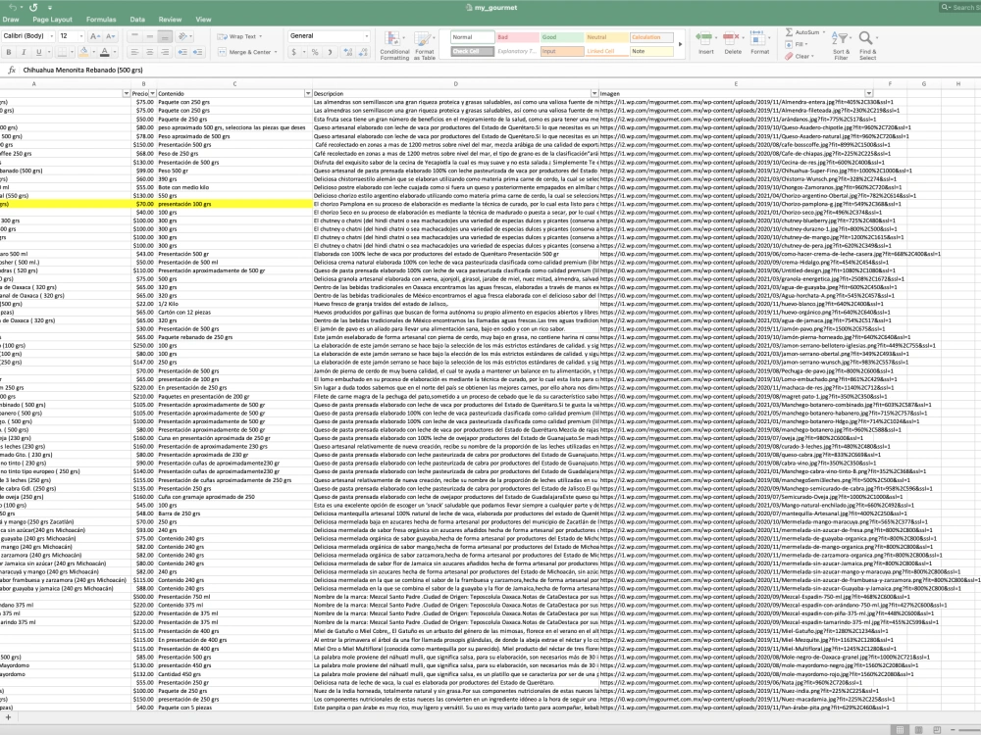
Task: Open Format as Table gallery
Action: (x=424, y=46)
